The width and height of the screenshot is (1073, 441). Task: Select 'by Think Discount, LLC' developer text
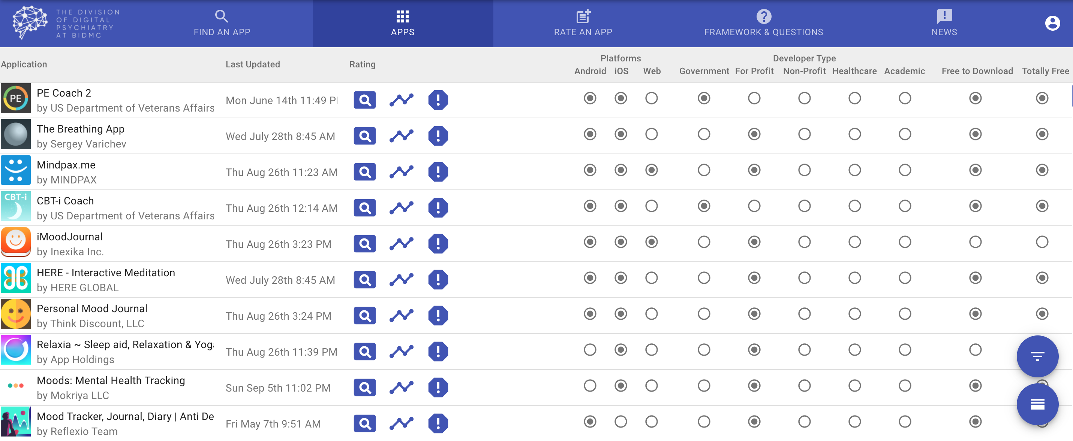tap(90, 324)
